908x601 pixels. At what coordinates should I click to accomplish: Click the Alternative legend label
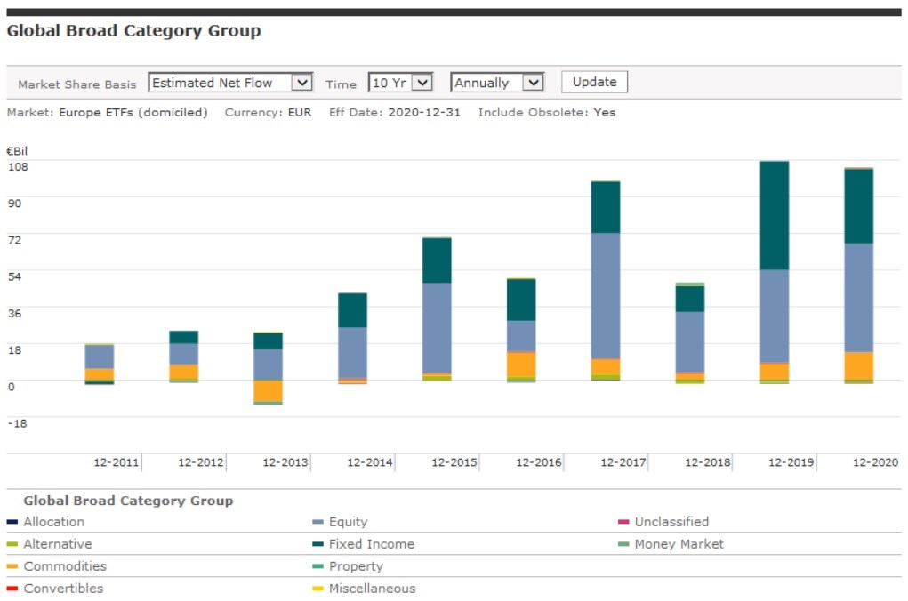click(58, 544)
